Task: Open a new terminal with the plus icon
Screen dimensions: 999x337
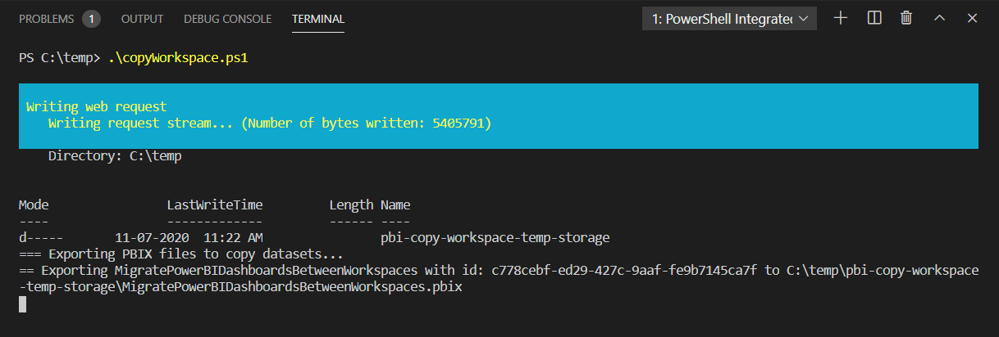Action: pyautogui.click(x=841, y=18)
